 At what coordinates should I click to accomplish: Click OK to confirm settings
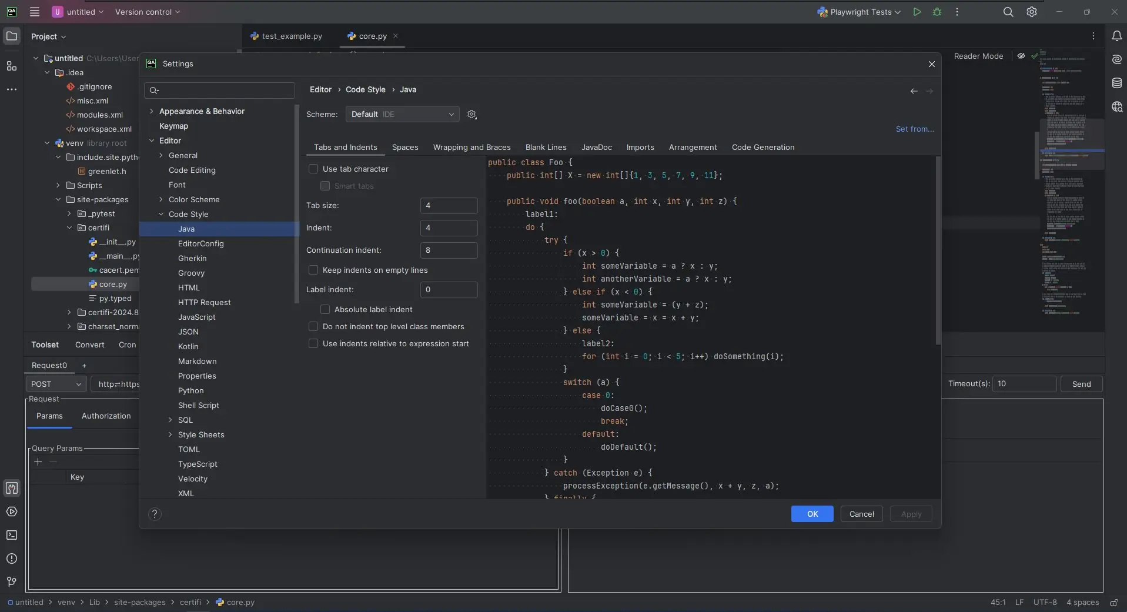[812, 514]
